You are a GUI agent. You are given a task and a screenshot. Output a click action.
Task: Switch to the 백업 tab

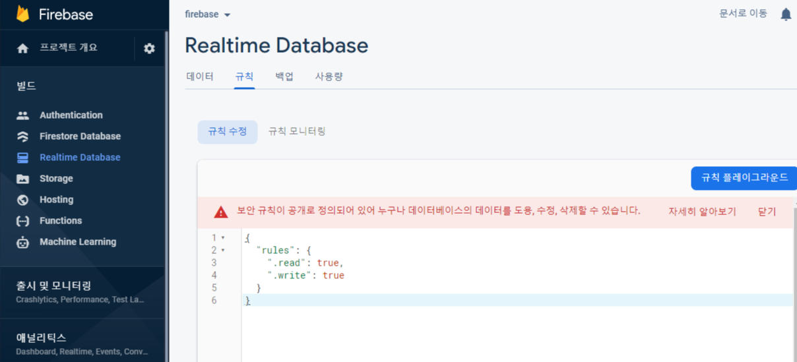click(x=284, y=76)
